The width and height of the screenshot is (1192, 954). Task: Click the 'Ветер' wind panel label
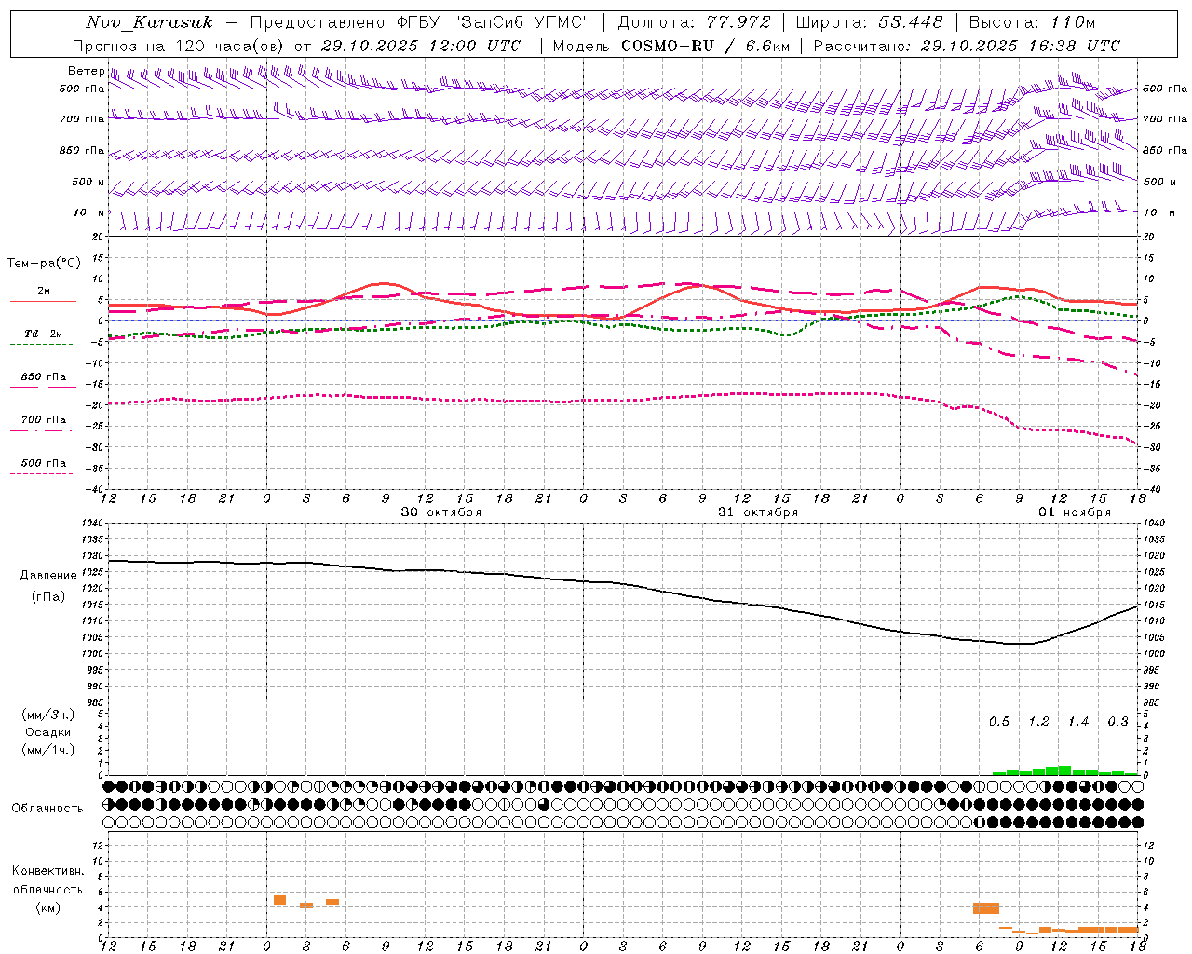[86, 71]
